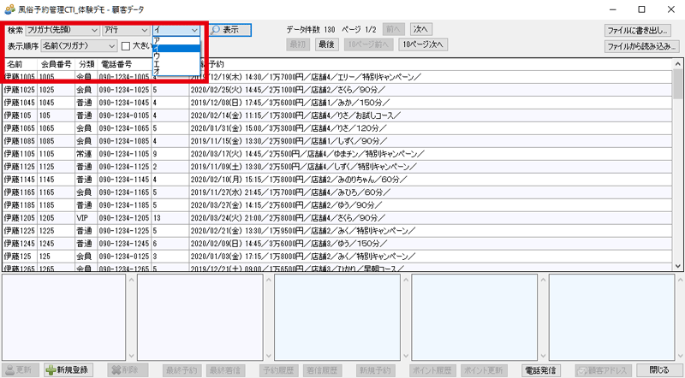
Task: Open the ア行 row dropdown
Action: 126,30
